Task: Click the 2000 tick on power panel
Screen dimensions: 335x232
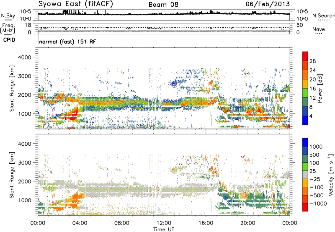Action: coord(24,95)
